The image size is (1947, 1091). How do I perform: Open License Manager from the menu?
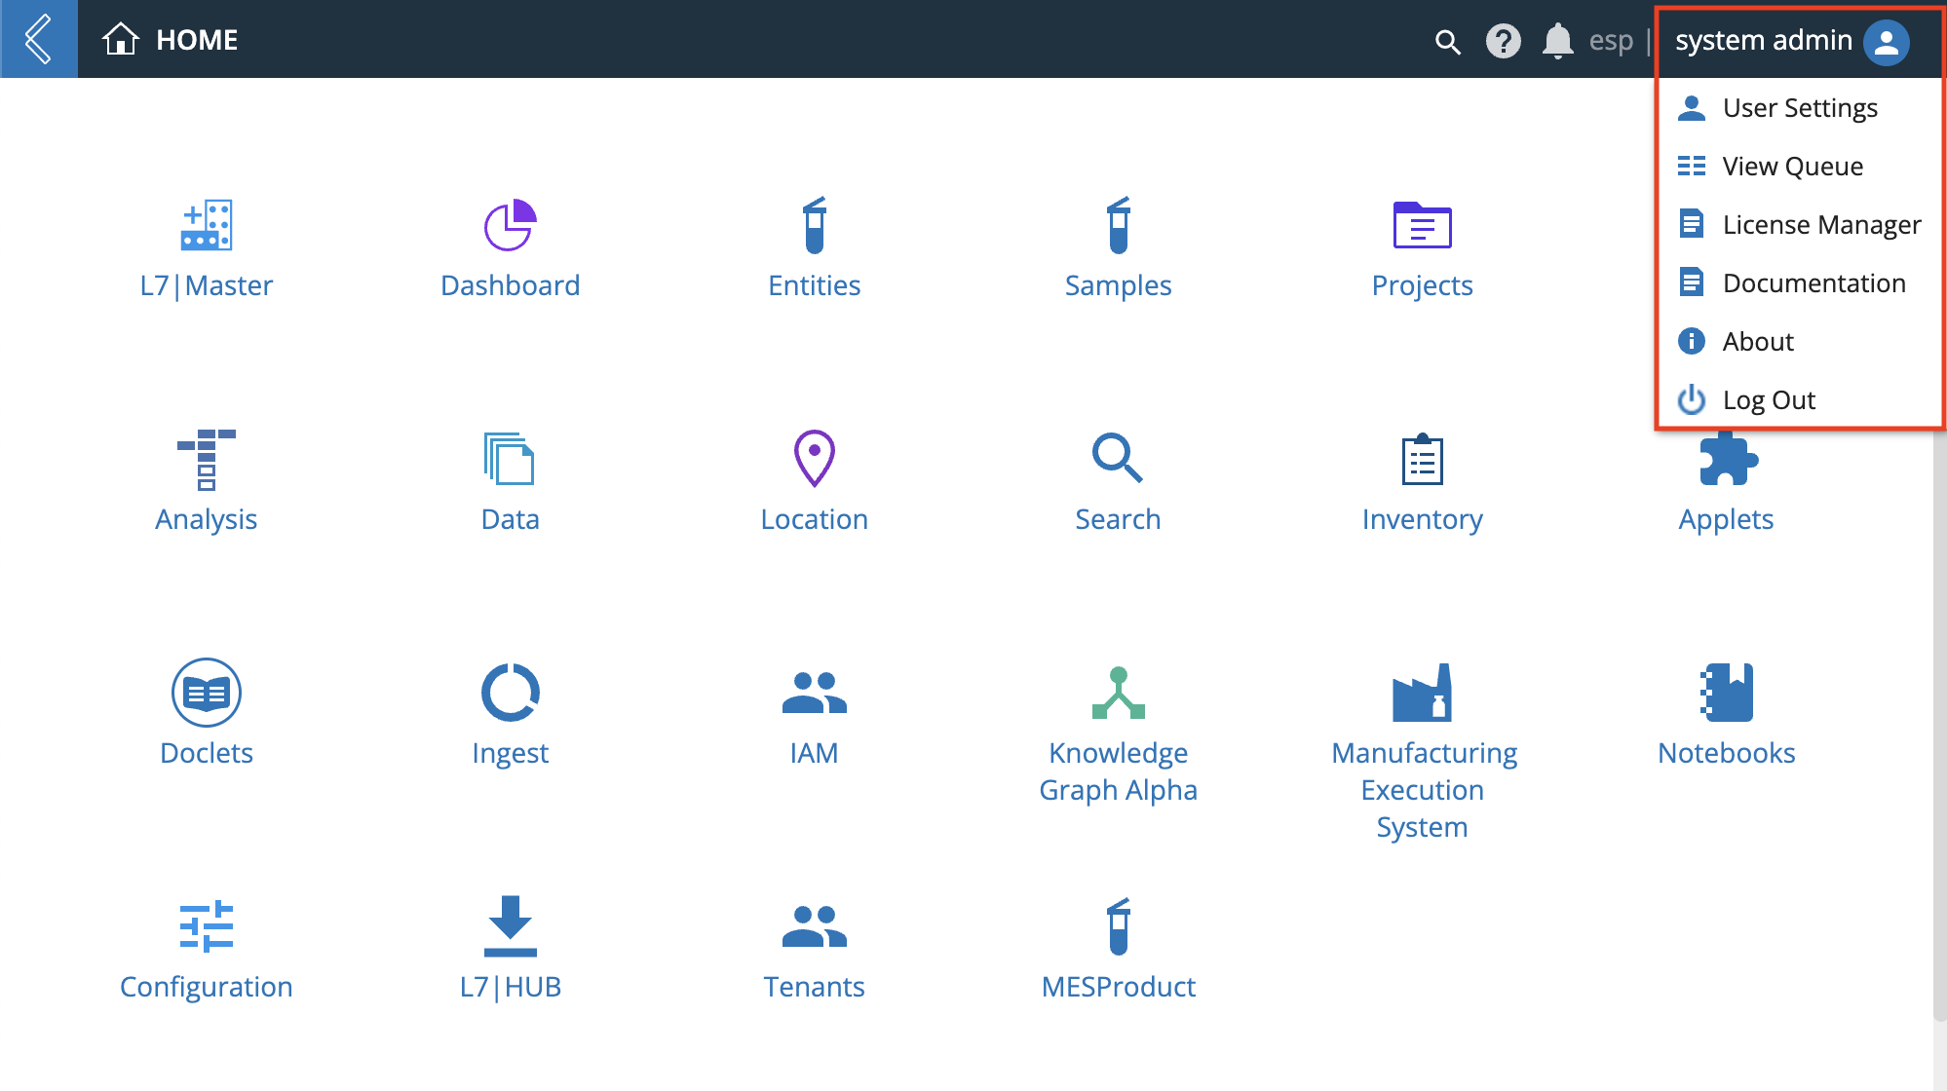point(1799,224)
